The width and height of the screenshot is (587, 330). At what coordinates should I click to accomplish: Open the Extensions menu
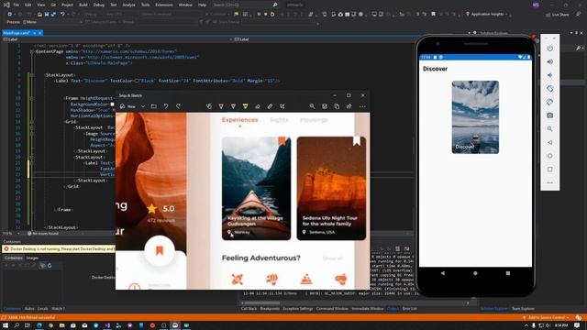click(164, 5)
